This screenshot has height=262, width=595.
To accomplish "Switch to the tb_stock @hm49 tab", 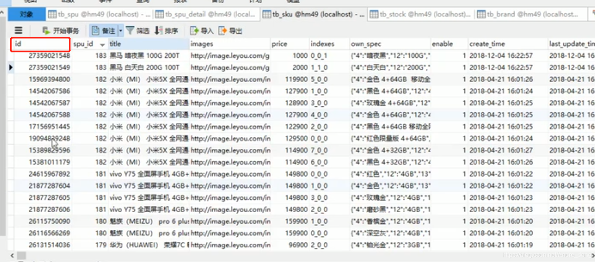I will pyautogui.click(x=420, y=15).
